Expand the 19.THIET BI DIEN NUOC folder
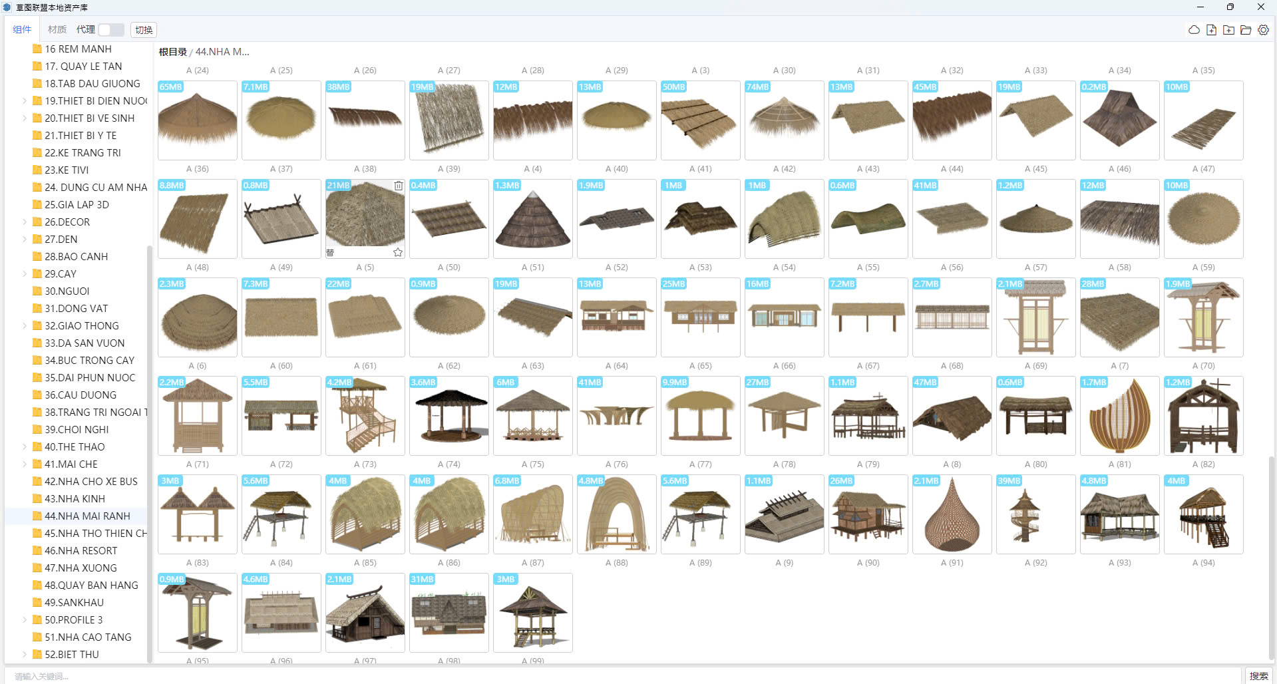The height and width of the screenshot is (684, 1277). pyautogui.click(x=25, y=101)
